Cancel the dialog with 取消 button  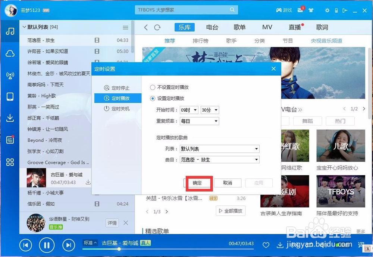click(x=228, y=183)
